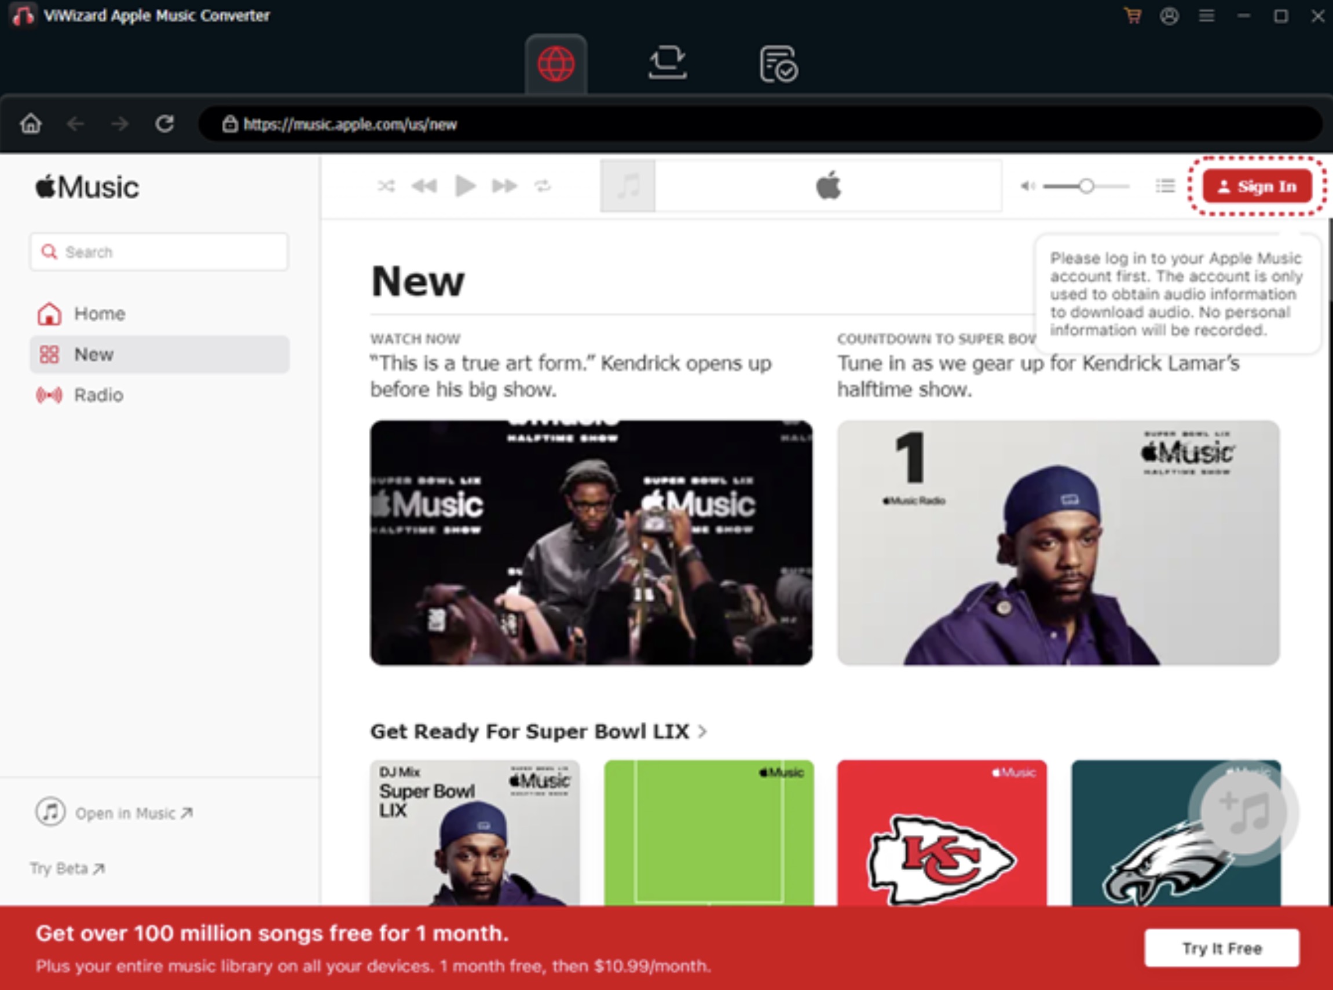
Task: Adjust the volume slider
Action: [x=1086, y=186]
